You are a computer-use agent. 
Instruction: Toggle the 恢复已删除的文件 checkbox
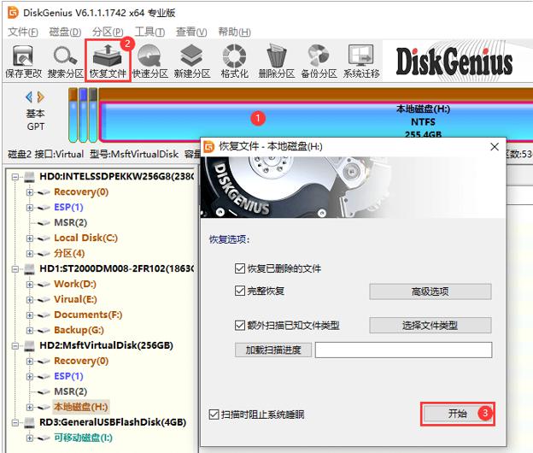(240, 268)
